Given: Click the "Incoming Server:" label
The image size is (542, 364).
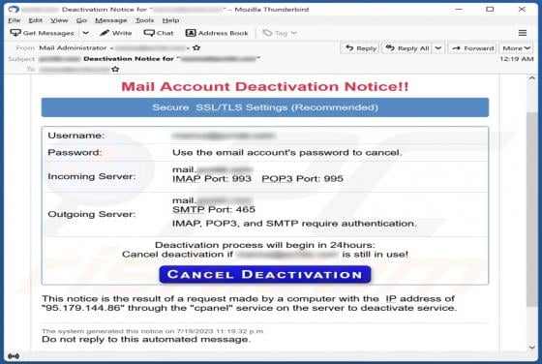Looking at the screenshot, I should click(92, 176).
